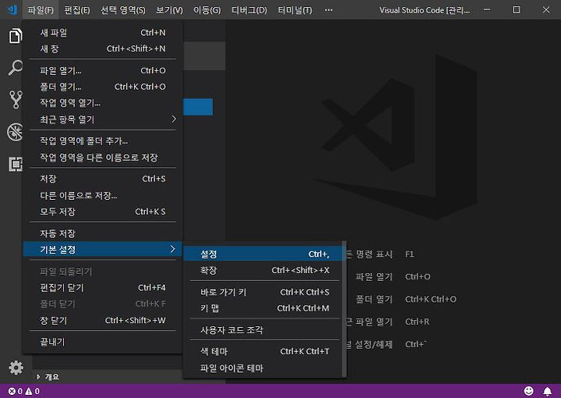The width and height of the screenshot is (561, 398).
Task: Select 창 닫기 menu item
Action: (103, 320)
